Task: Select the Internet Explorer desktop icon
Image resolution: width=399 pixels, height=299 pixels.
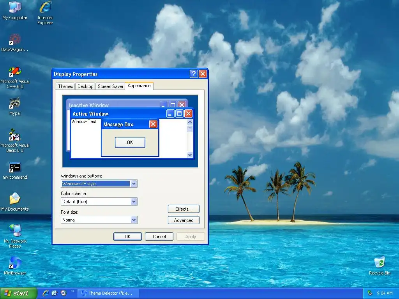Action: coord(45,13)
